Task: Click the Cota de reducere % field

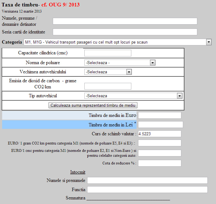Action: [160, 163]
